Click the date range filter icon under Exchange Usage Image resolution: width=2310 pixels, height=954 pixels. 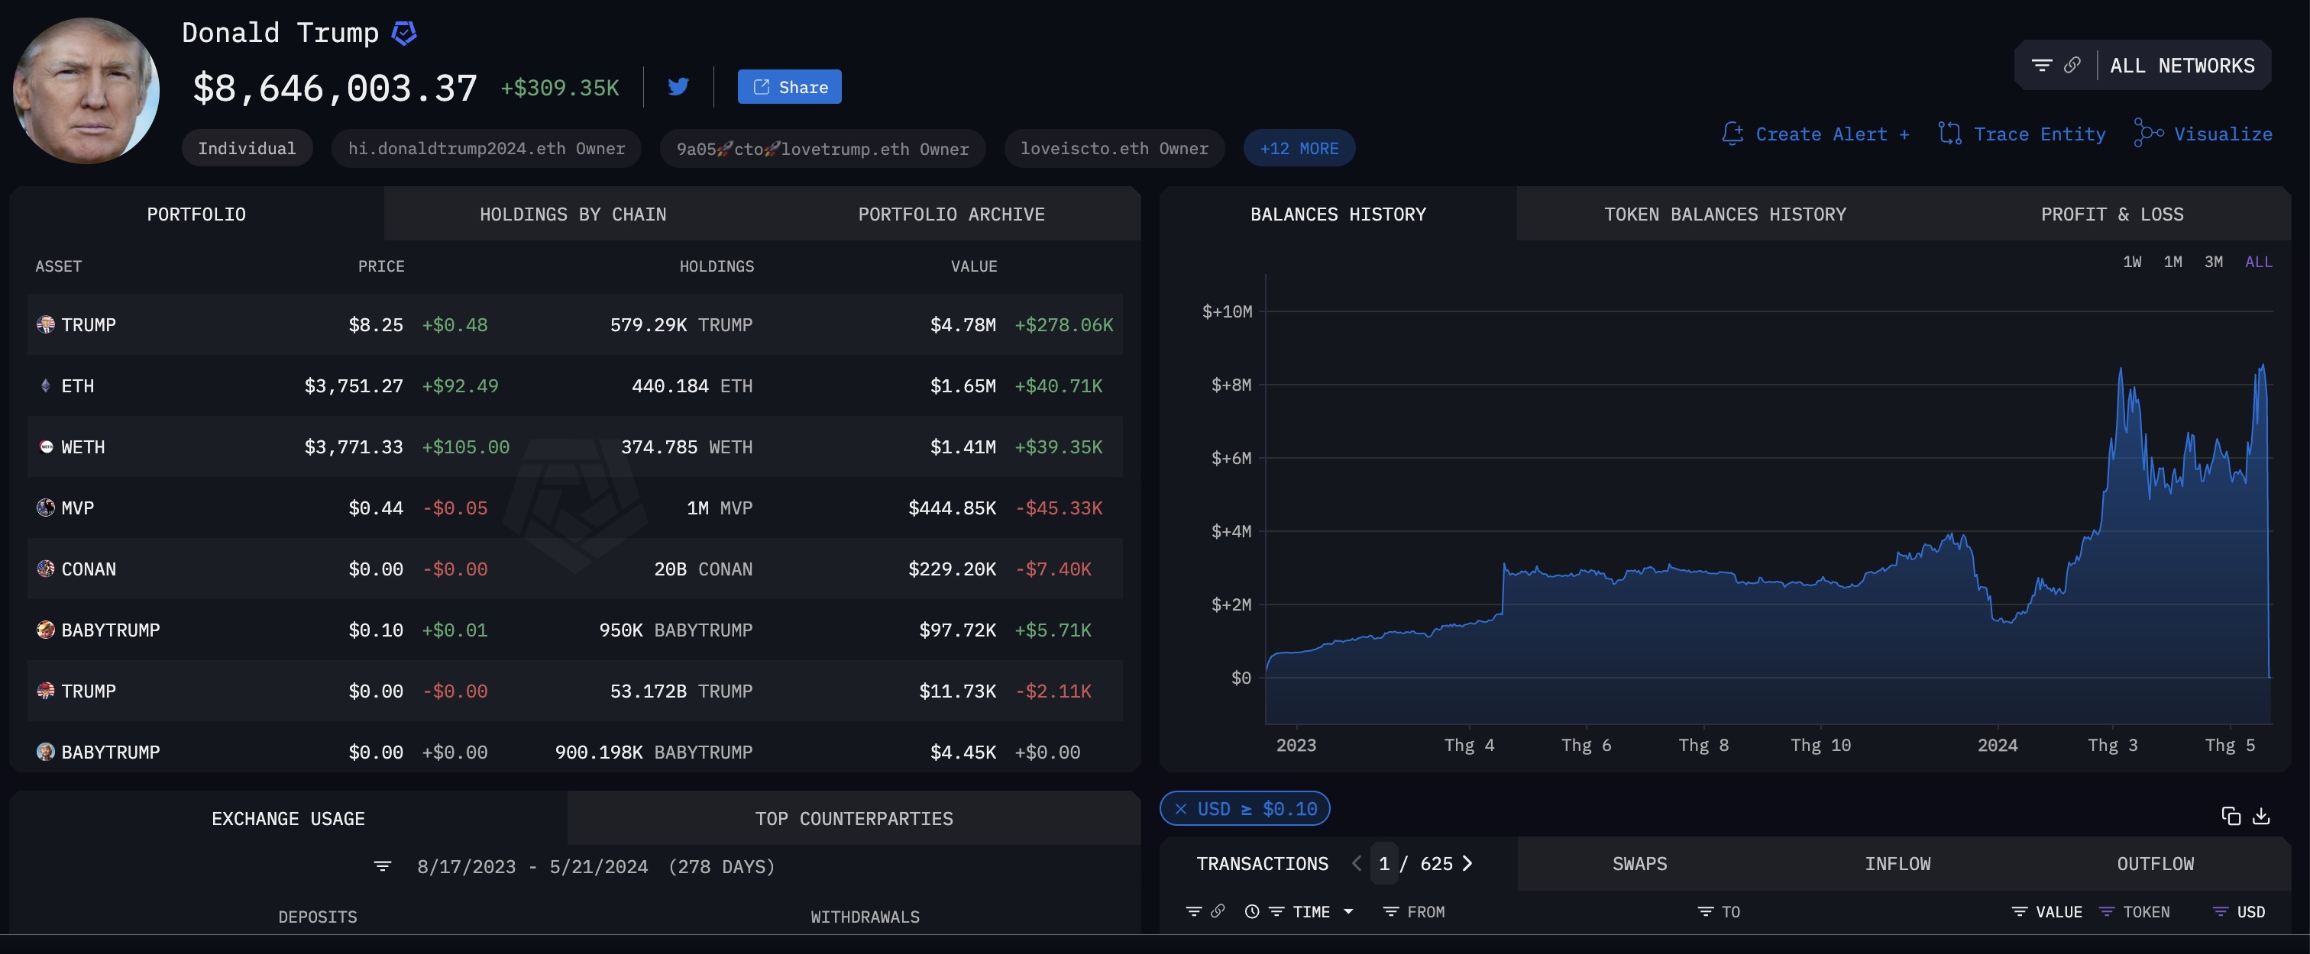[x=383, y=865]
